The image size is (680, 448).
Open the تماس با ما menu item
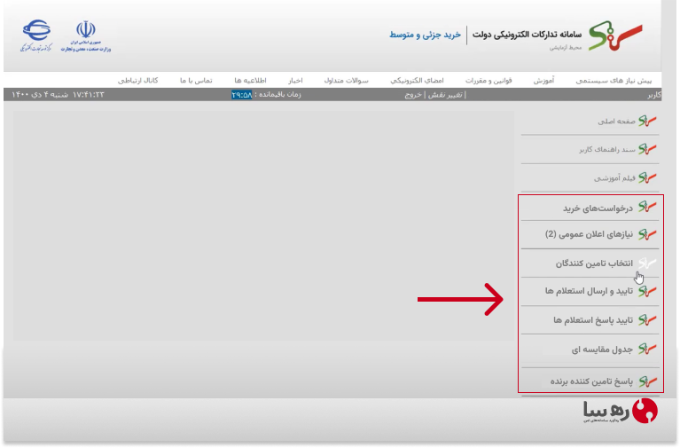196,81
